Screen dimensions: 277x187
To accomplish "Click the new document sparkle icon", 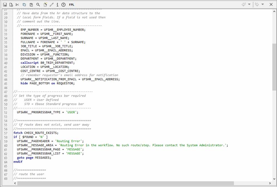I will click(x=45, y=5).
